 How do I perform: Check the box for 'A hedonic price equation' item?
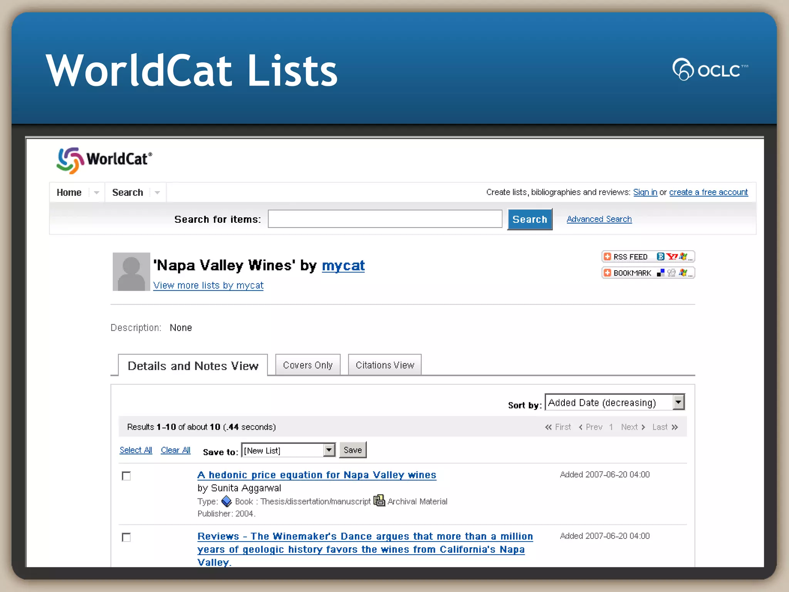126,476
